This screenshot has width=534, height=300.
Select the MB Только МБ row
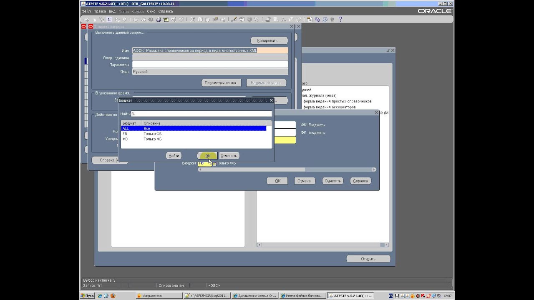coord(194,139)
